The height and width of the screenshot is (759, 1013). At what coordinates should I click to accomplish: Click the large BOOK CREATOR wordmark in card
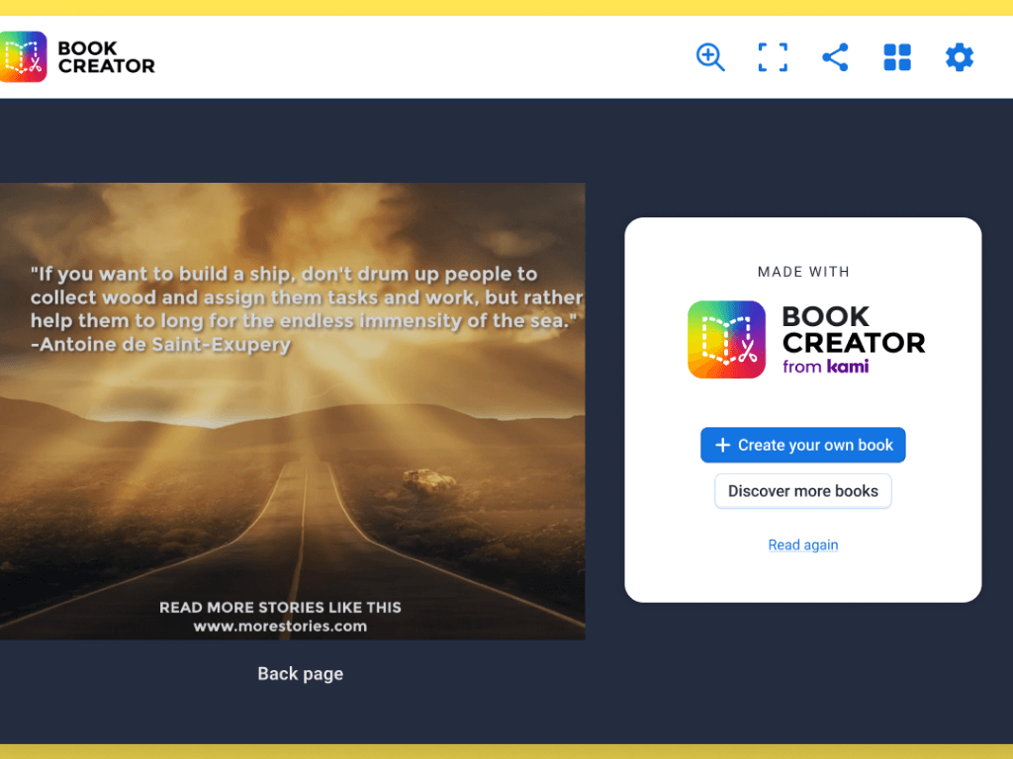click(x=853, y=329)
